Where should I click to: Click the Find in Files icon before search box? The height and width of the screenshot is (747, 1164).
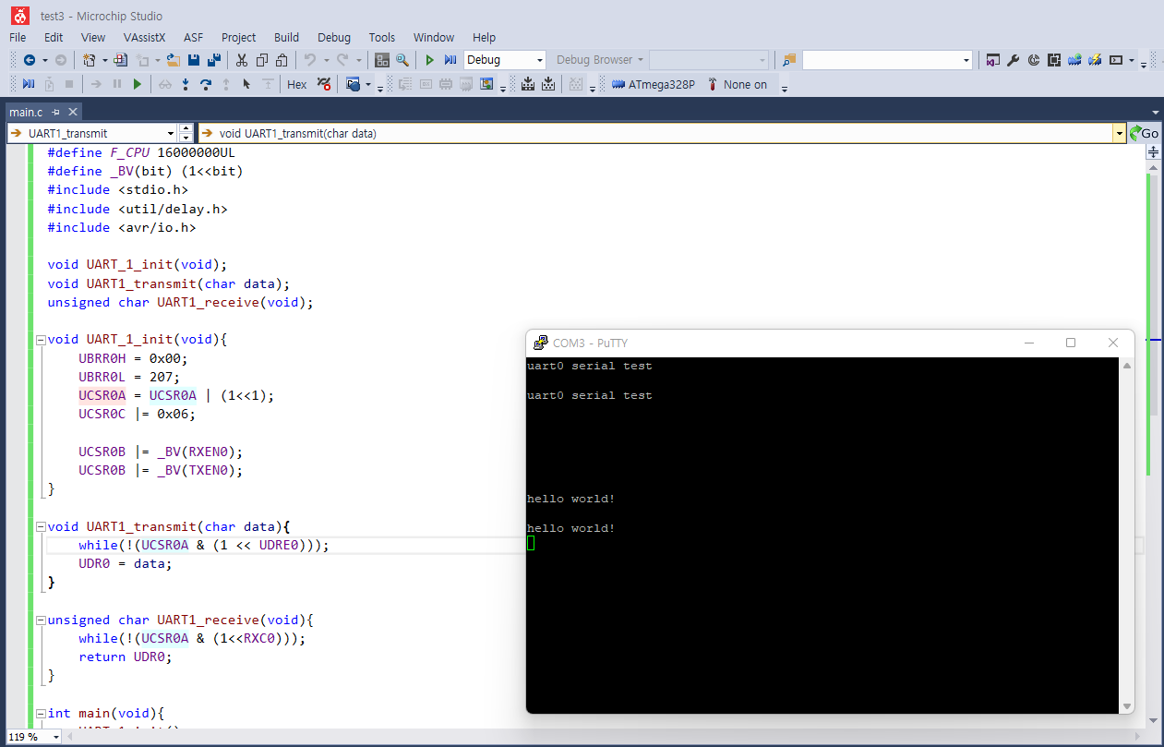tap(788, 60)
